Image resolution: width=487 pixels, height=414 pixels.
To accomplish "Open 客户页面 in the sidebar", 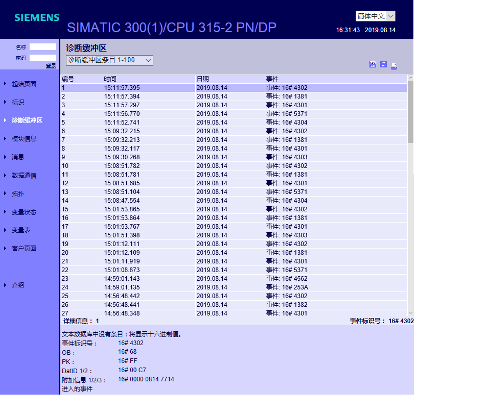I will point(24,248).
